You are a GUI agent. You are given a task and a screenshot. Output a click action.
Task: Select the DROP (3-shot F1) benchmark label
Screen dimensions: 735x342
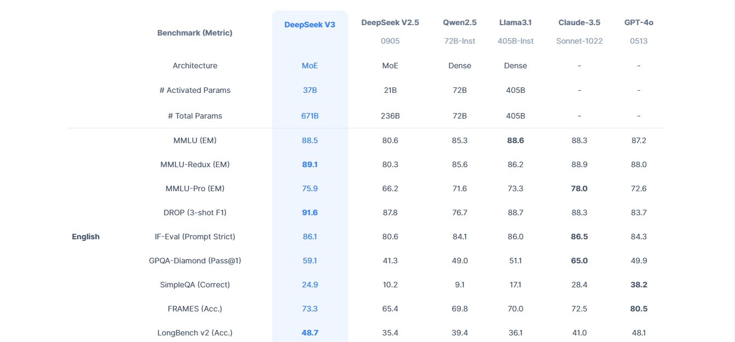[x=195, y=213]
